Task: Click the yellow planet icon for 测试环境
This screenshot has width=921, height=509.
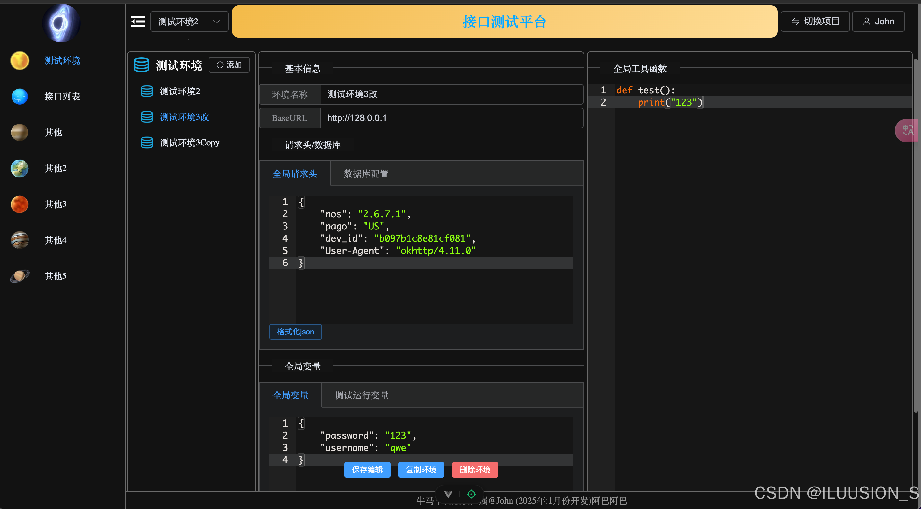Action: click(x=20, y=60)
